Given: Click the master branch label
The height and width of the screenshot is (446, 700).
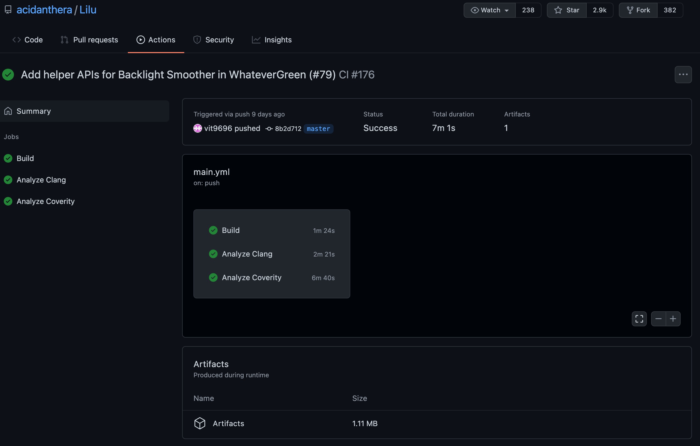Looking at the screenshot, I should pyautogui.click(x=318, y=129).
